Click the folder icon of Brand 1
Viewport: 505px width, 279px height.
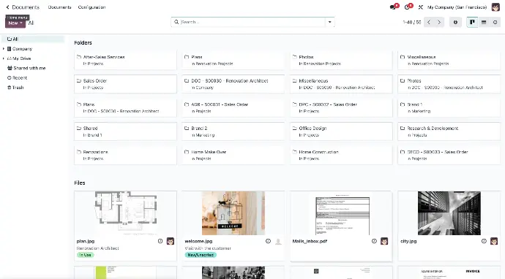point(403,104)
